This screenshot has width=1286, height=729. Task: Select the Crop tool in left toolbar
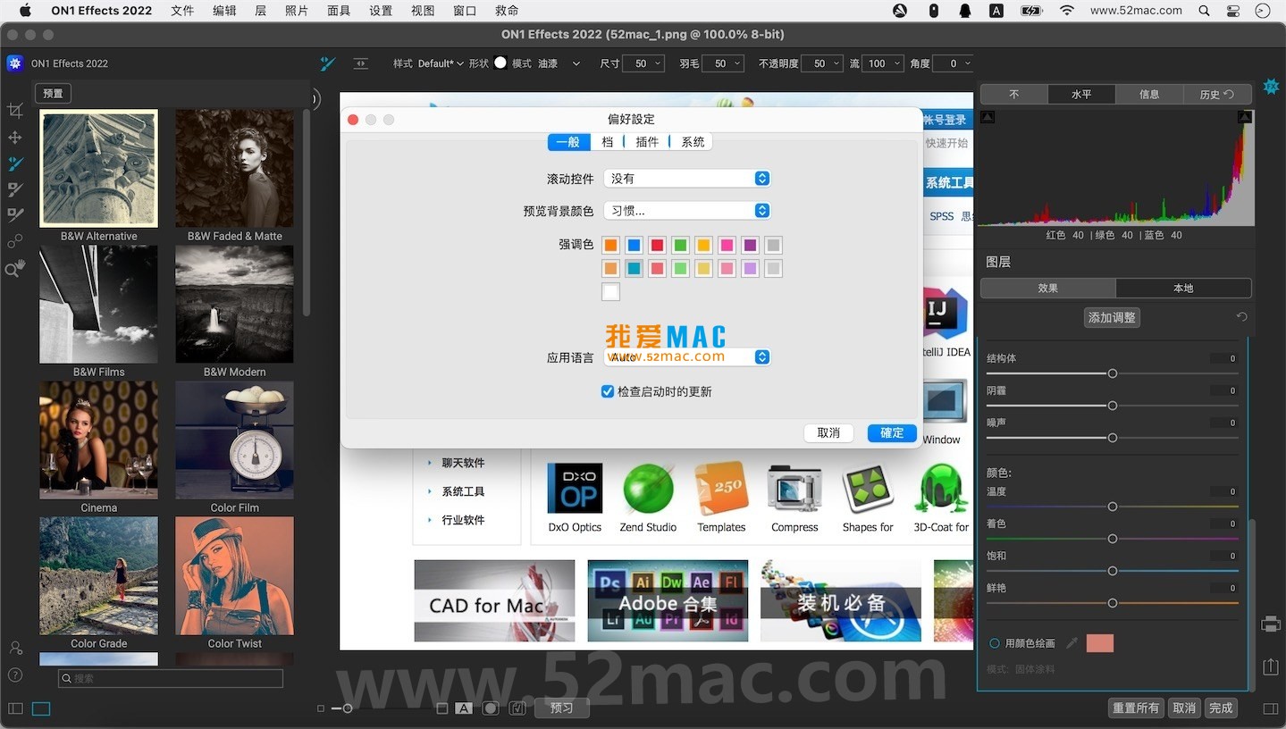[14, 111]
